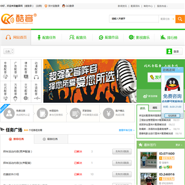Screen dimensions: 185x185
Task: Click the button in 女声配音 task row
Action: [122, 163]
